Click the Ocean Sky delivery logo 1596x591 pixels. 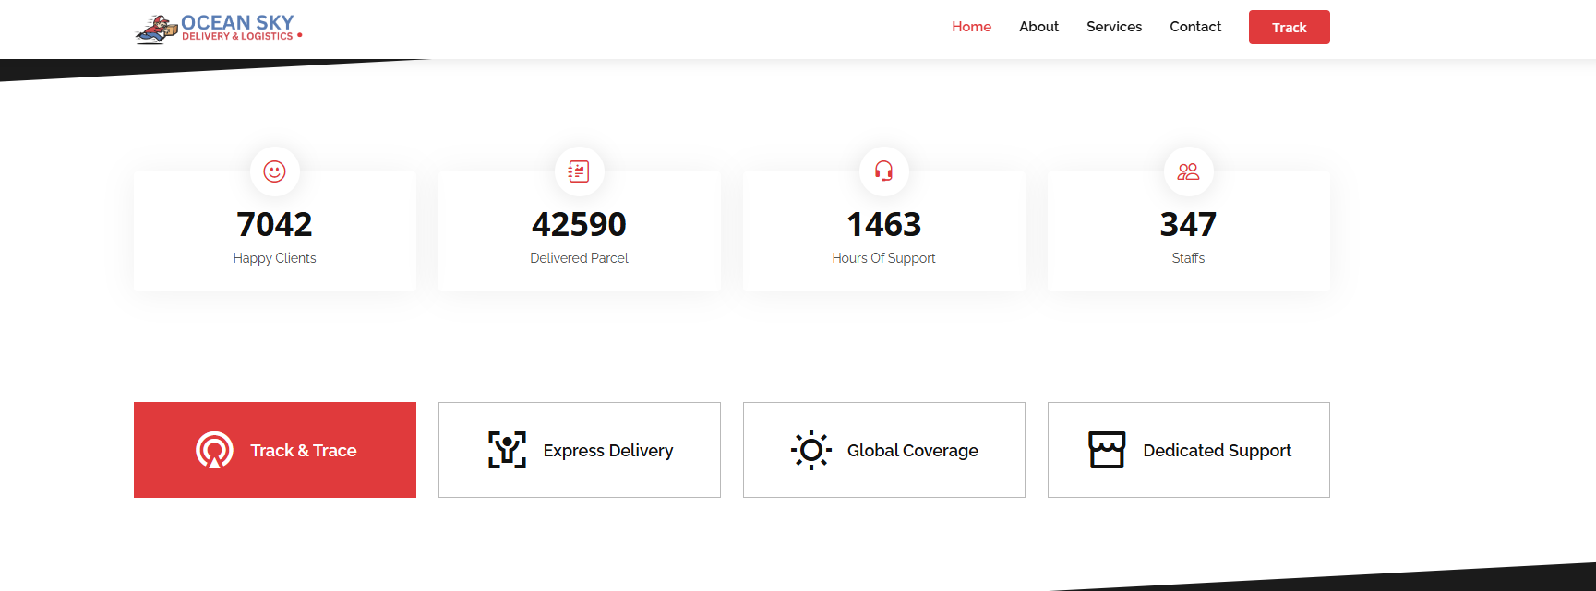pos(219,28)
